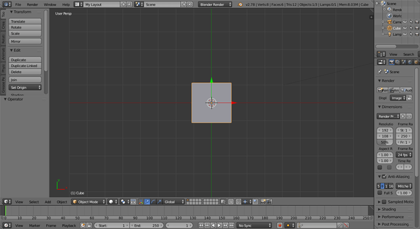Screen dimensions: 420x229
Task: Open the Object Mode dropdown
Action: pos(88,202)
